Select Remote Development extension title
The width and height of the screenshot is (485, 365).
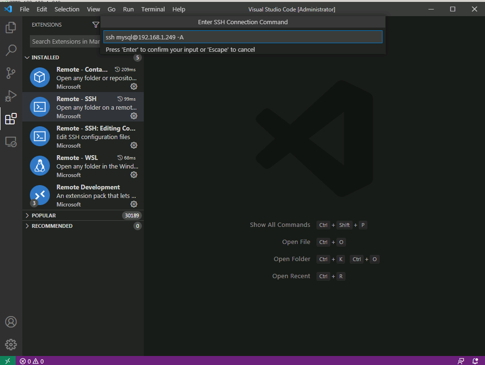[x=88, y=187]
